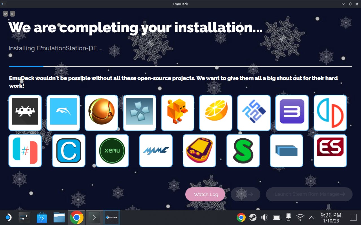The width and height of the screenshot is (361, 225).
Task: Open the Steam Deck application launcher
Action: (x=8, y=217)
